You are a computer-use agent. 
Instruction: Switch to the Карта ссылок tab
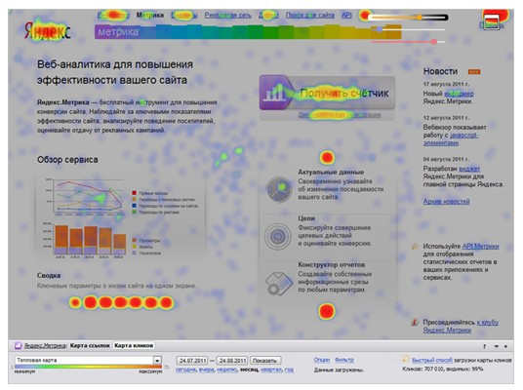[x=90, y=346]
